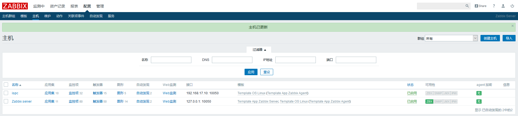This screenshot has height=116, width=518.
Task: Tick the Zabbix server host checkbox
Action: coord(6,101)
